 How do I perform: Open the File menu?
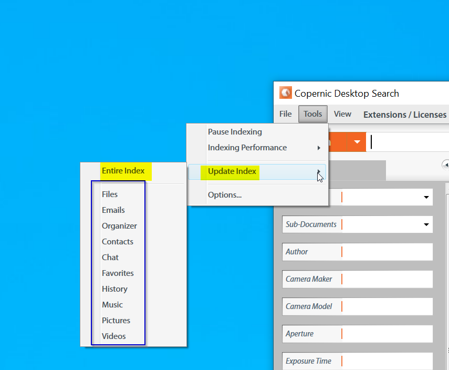[x=286, y=114]
